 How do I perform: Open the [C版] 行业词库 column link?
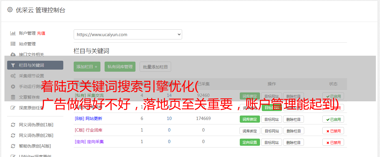(x=89, y=130)
